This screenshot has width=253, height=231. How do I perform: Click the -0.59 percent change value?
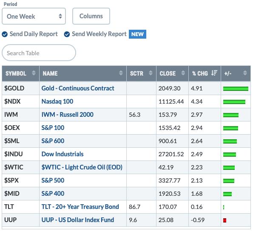(198, 220)
